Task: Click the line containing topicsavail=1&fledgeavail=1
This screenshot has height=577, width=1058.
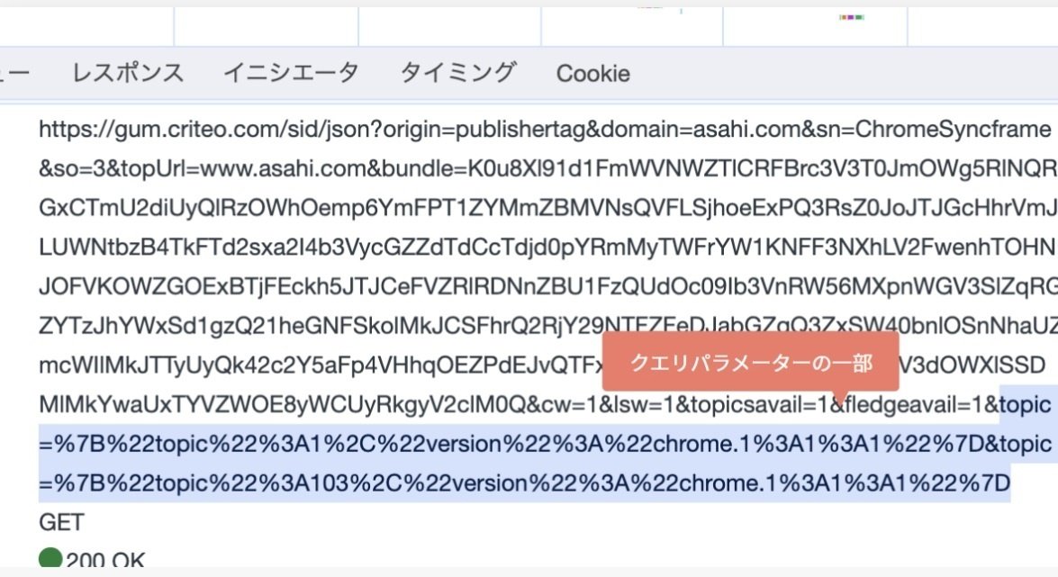Action: [545, 404]
